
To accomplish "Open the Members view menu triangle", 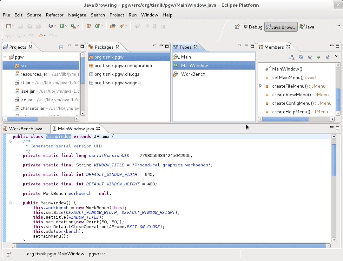I will [x=337, y=56].
